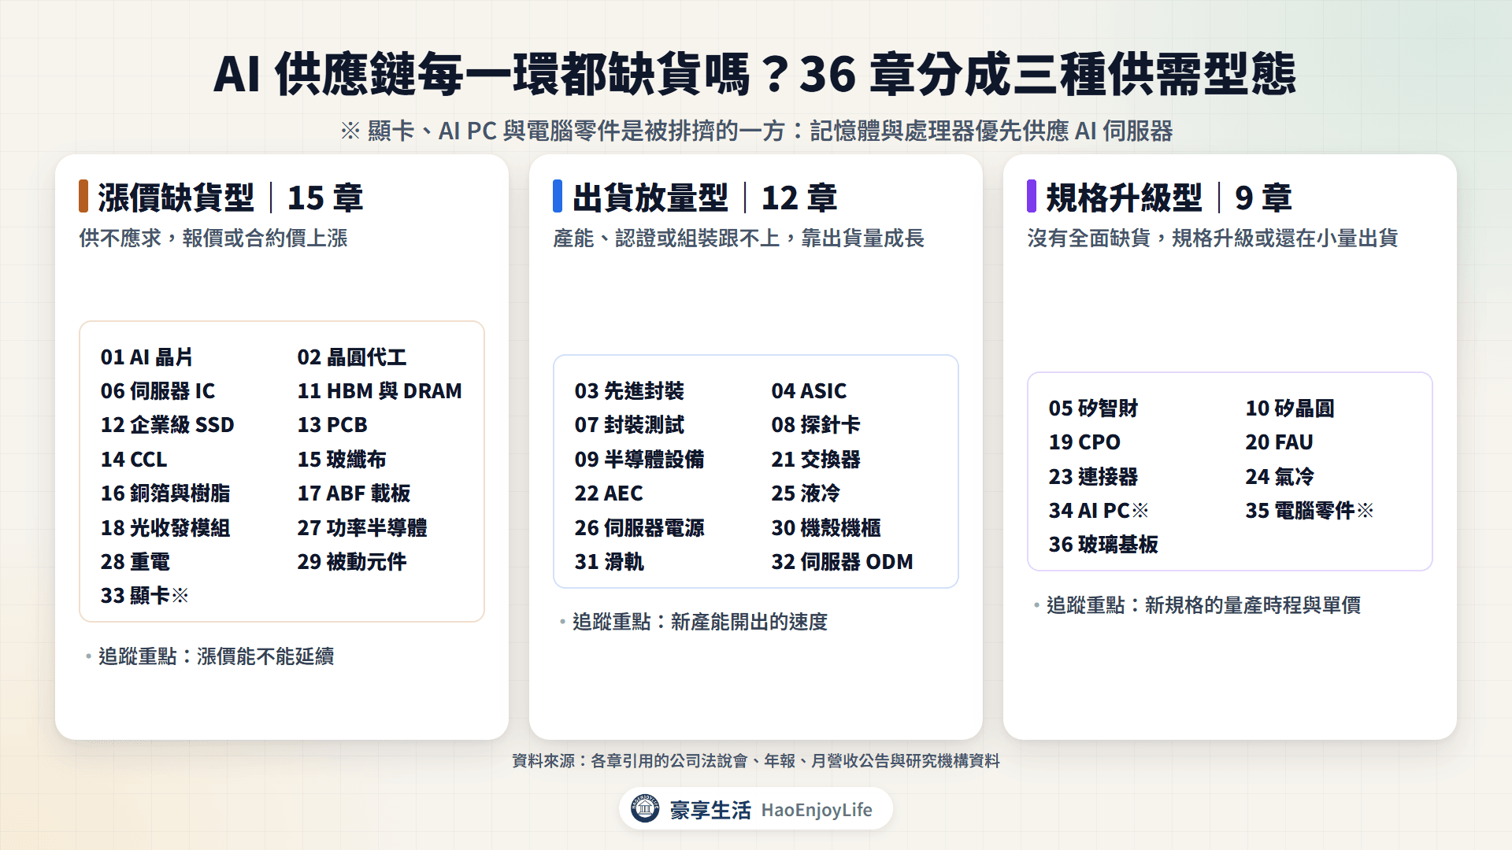Click the item 17 ABF 載板
Image resolution: width=1512 pixels, height=850 pixels.
pos(354,493)
